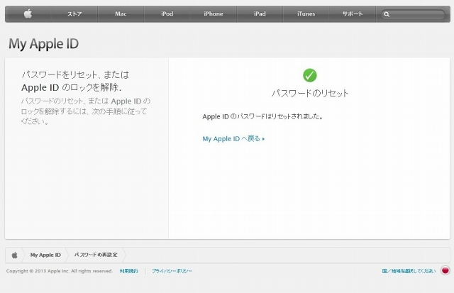Open the ストア menu item
The image size is (454, 293).
[x=74, y=14]
